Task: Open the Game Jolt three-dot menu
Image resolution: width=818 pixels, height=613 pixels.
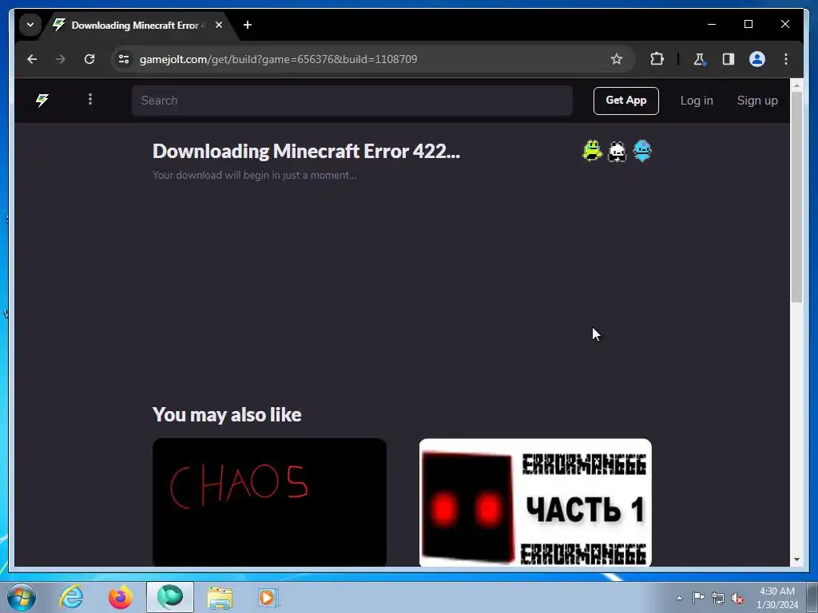Action: [x=90, y=99]
